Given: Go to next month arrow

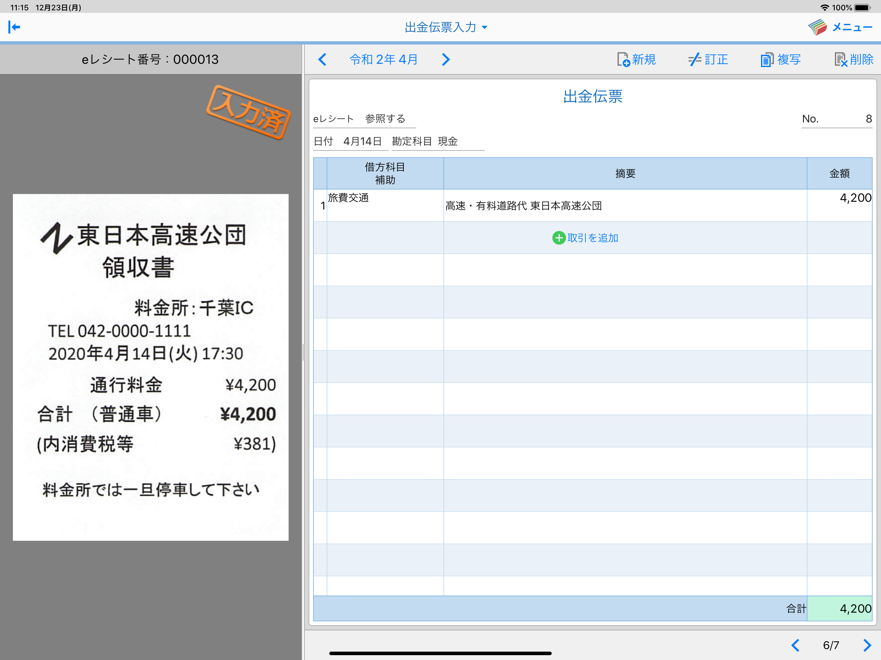Looking at the screenshot, I should pyautogui.click(x=446, y=59).
